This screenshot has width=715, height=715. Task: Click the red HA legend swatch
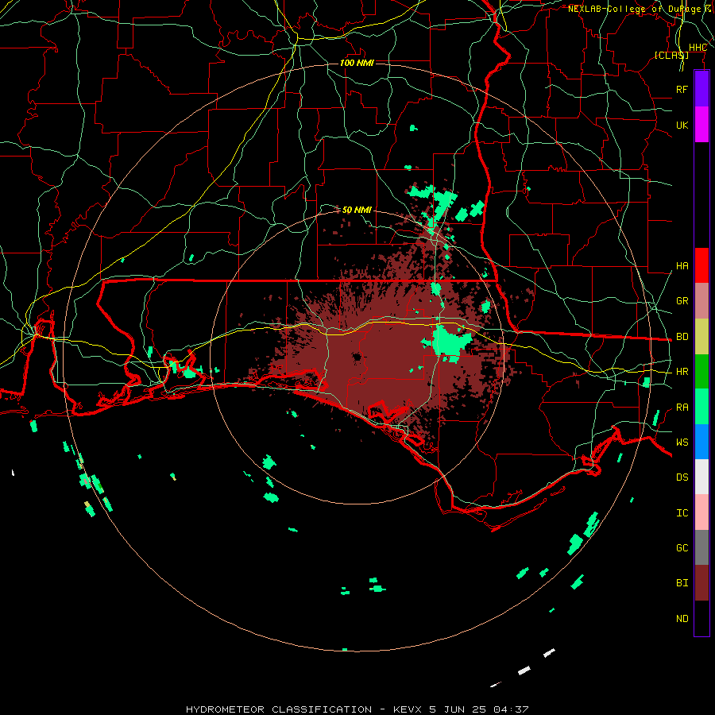click(x=701, y=265)
